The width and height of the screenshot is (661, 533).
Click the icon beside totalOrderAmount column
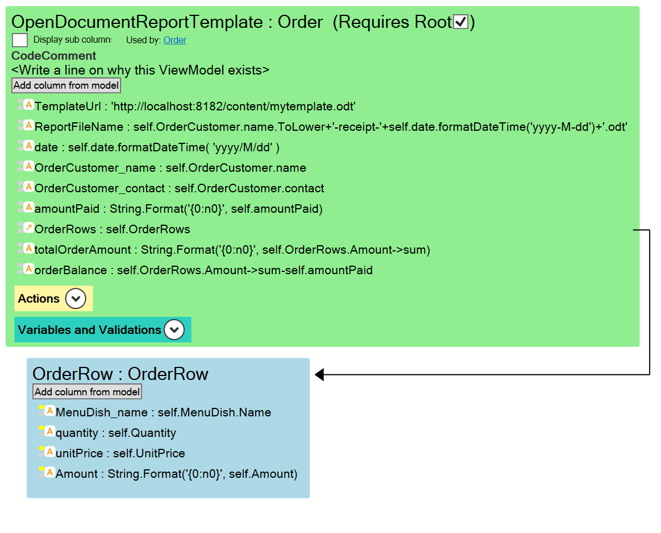pos(28,249)
